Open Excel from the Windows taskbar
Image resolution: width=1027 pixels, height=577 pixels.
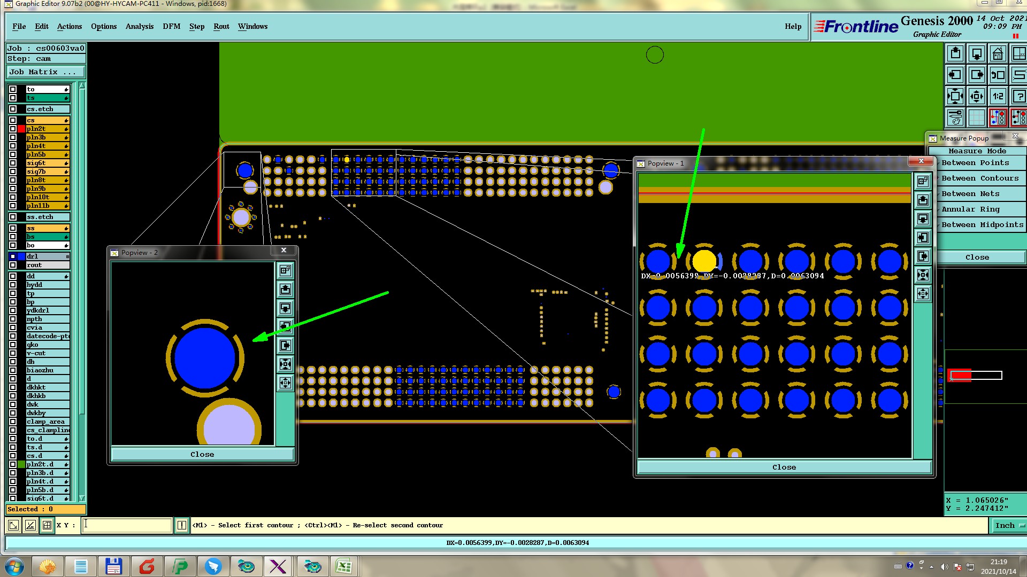coord(343,566)
